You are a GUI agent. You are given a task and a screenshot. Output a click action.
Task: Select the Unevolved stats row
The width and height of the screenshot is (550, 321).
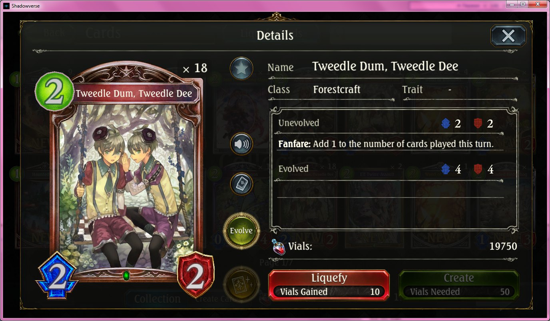click(390, 124)
